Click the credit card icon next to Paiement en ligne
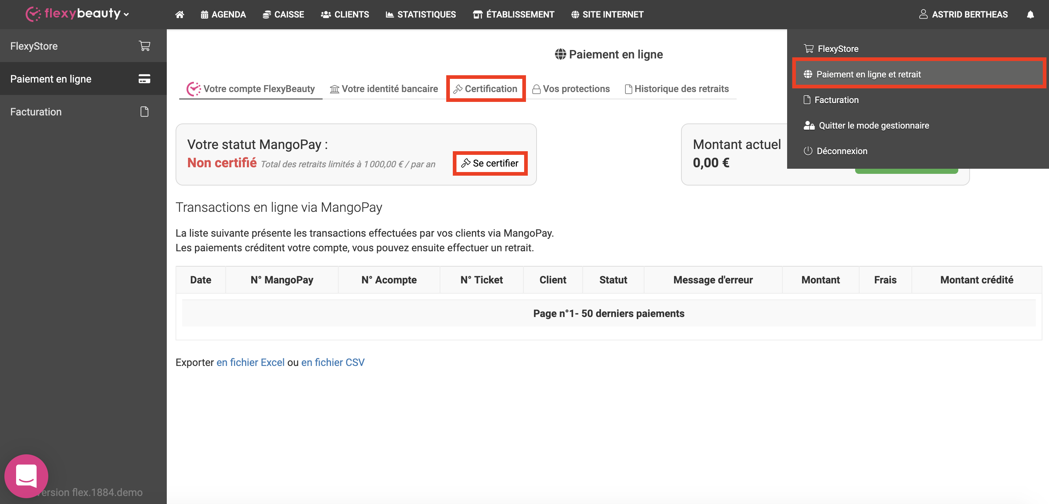 (144, 79)
